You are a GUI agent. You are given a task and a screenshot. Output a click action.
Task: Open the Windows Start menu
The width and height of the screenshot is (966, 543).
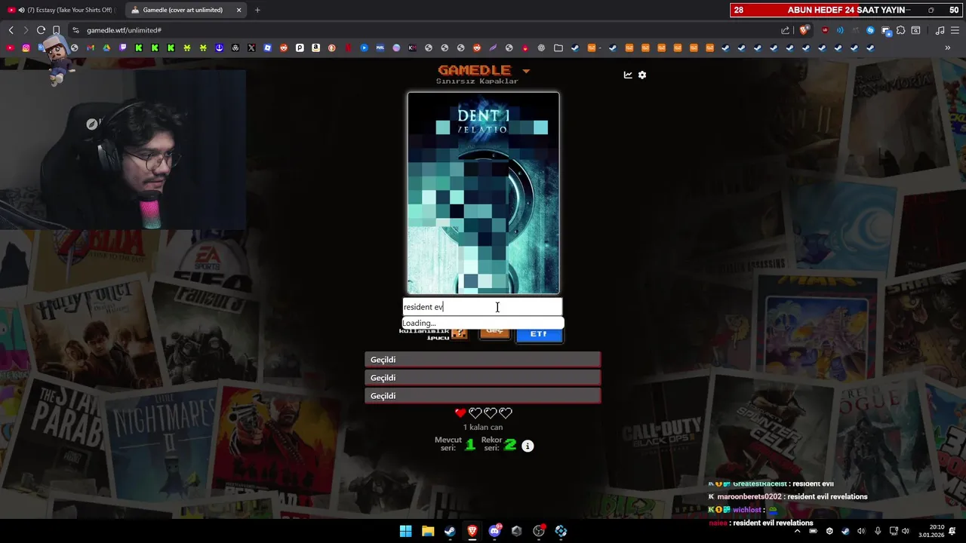[405, 531]
